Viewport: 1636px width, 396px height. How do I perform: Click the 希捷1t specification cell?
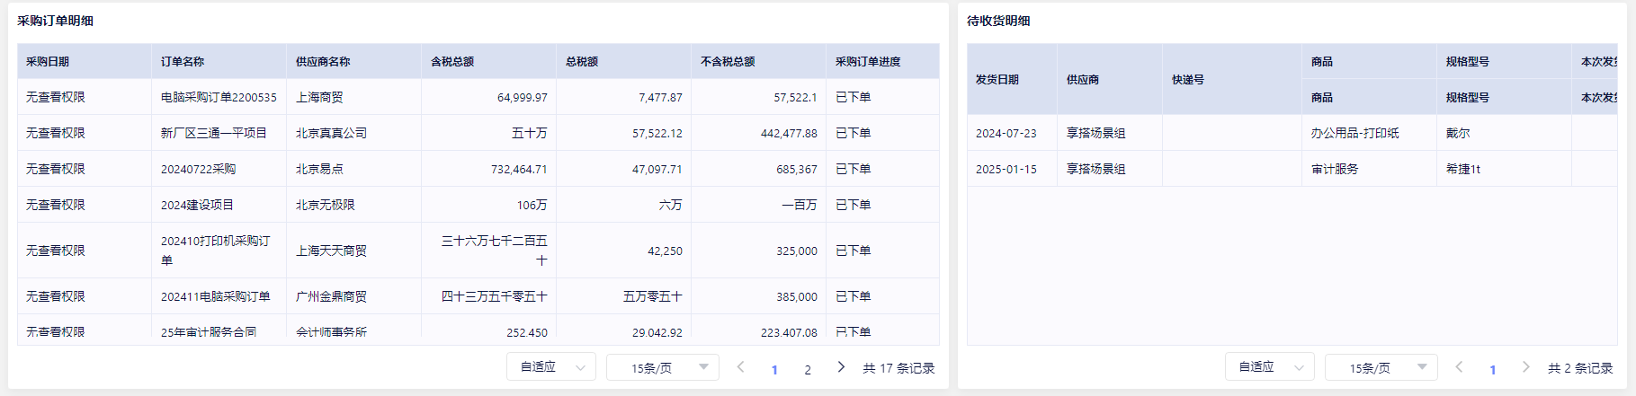point(1463,169)
